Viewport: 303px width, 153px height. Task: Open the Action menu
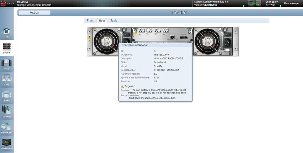pos(34,12)
